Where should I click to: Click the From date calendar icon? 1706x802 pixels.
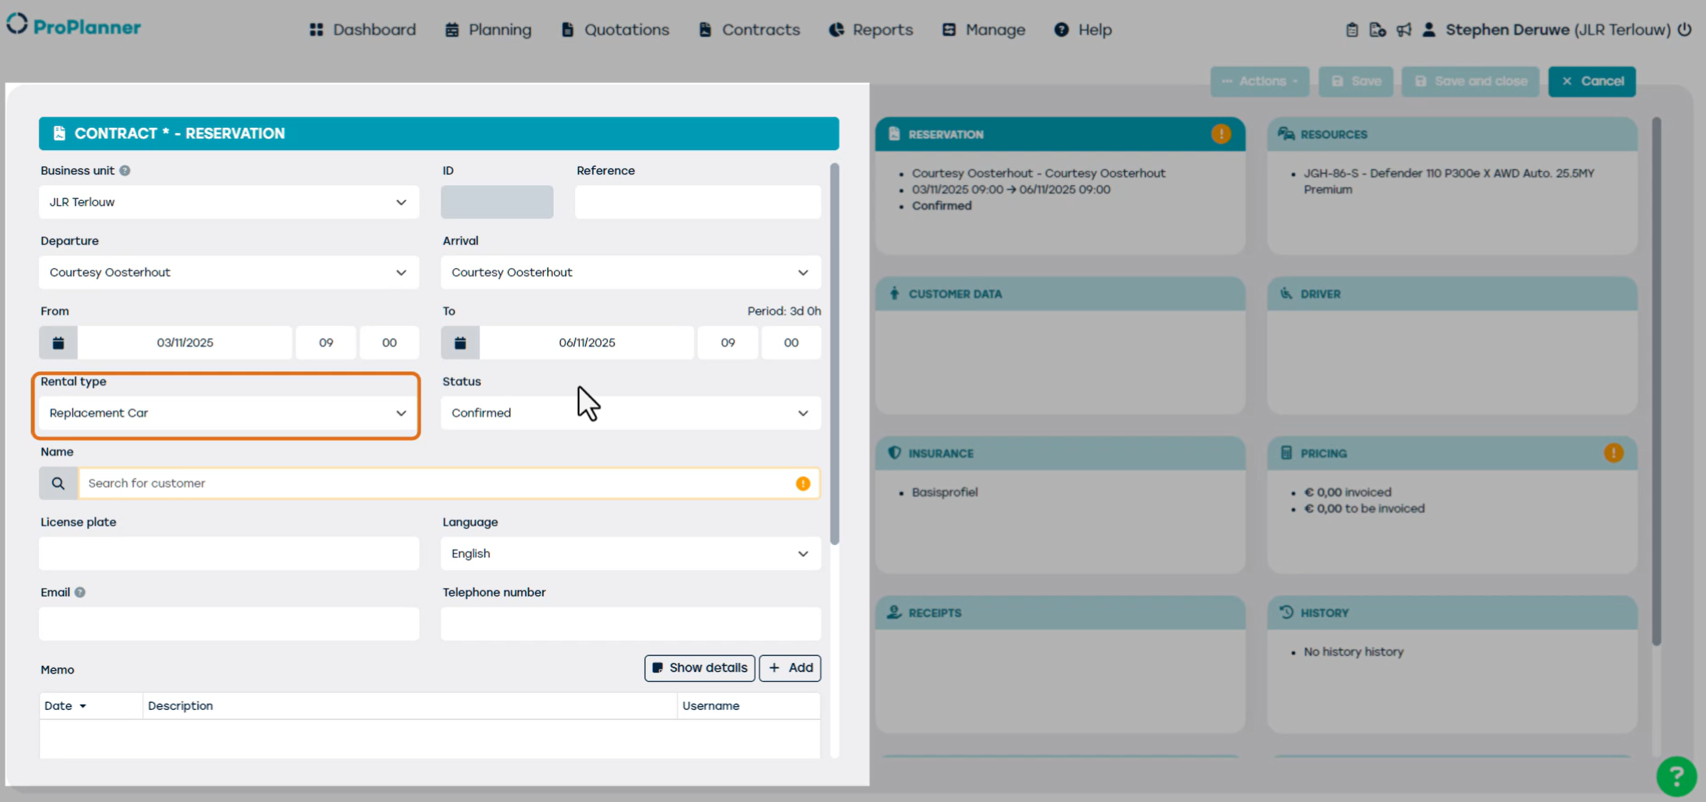coord(58,343)
